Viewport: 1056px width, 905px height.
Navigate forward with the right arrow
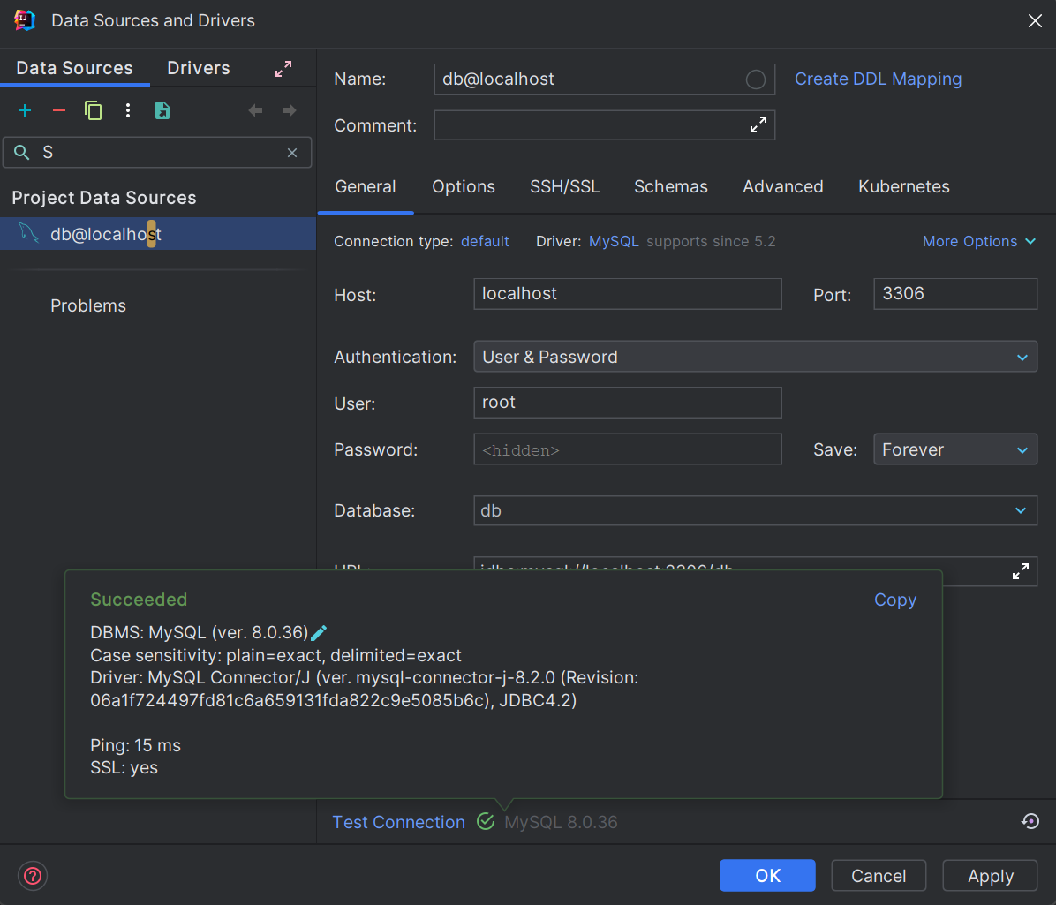290,110
